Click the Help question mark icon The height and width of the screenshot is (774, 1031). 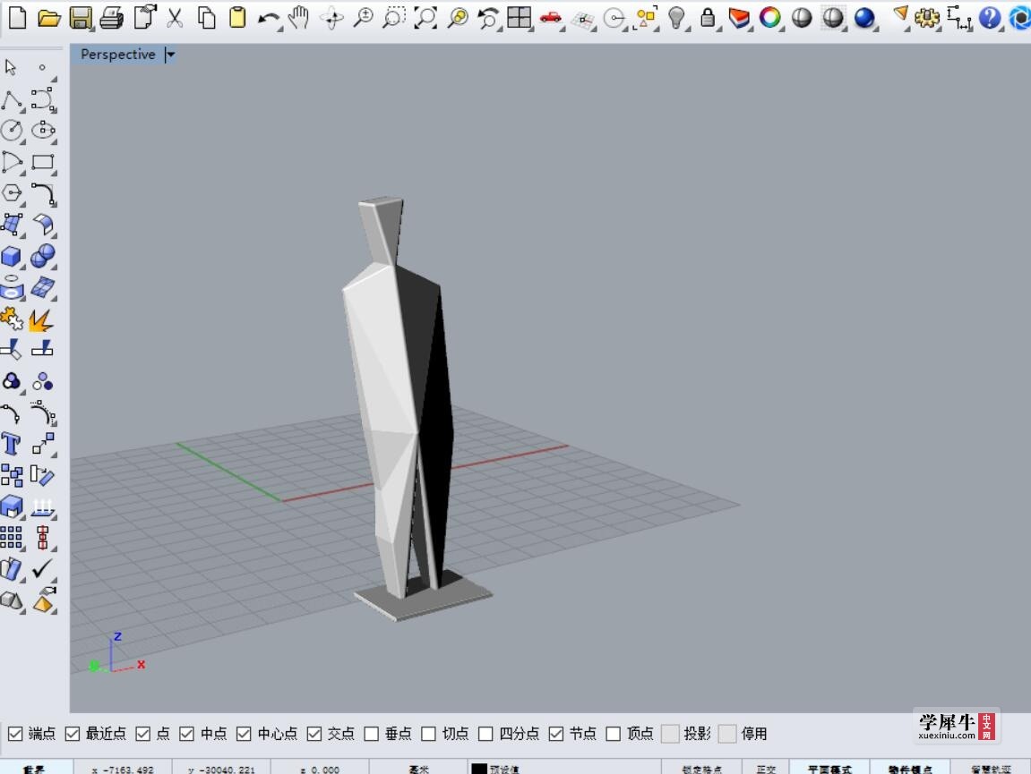coord(989,18)
